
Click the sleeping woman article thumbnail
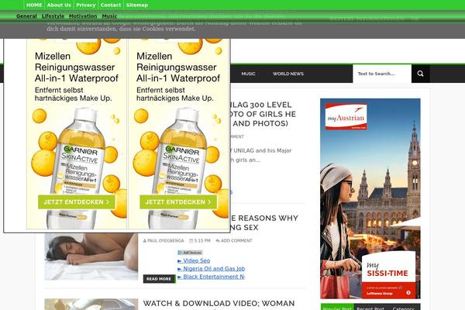point(91,257)
